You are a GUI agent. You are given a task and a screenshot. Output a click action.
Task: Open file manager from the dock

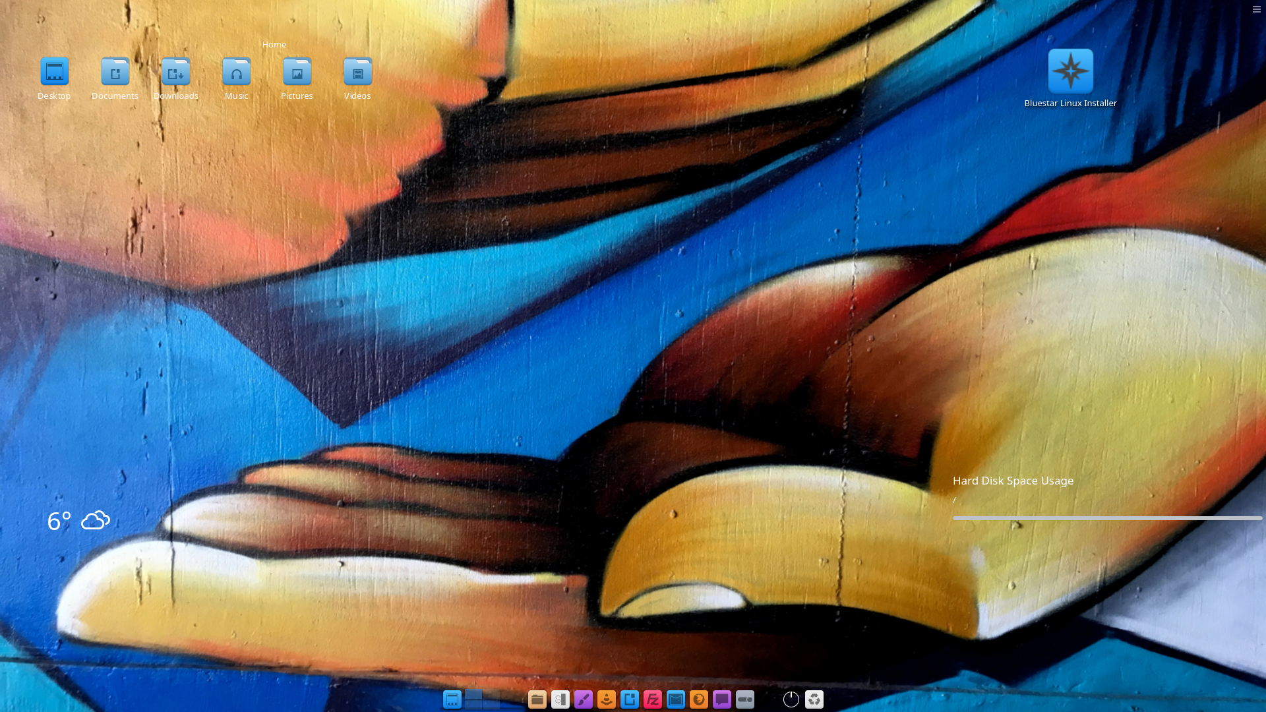[x=537, y=699]
